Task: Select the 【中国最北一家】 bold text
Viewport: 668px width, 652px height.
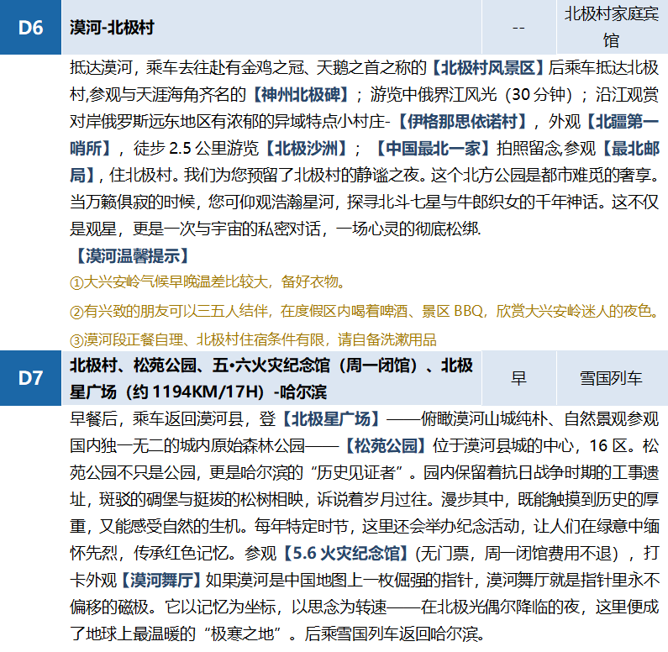Action: (x=430, y=149)
